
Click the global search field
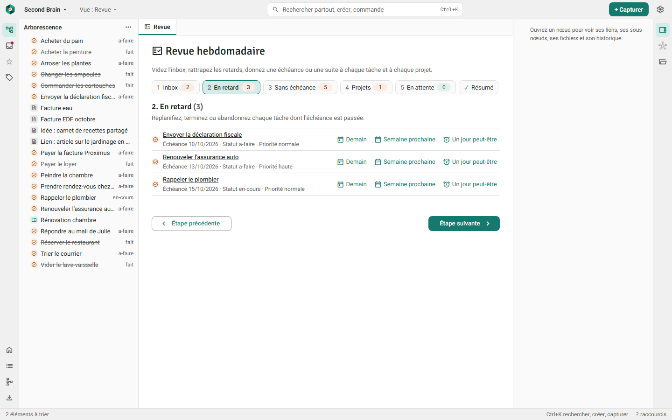point(365,9)
